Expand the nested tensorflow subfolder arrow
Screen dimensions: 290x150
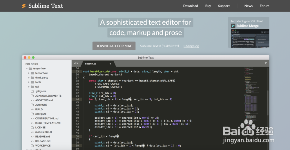click(x=29, y=73)
